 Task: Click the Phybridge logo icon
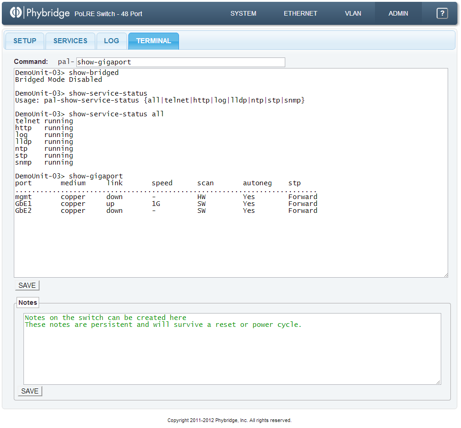coord(17,13)
